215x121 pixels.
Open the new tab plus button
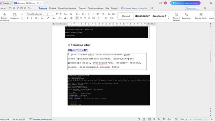47,3
